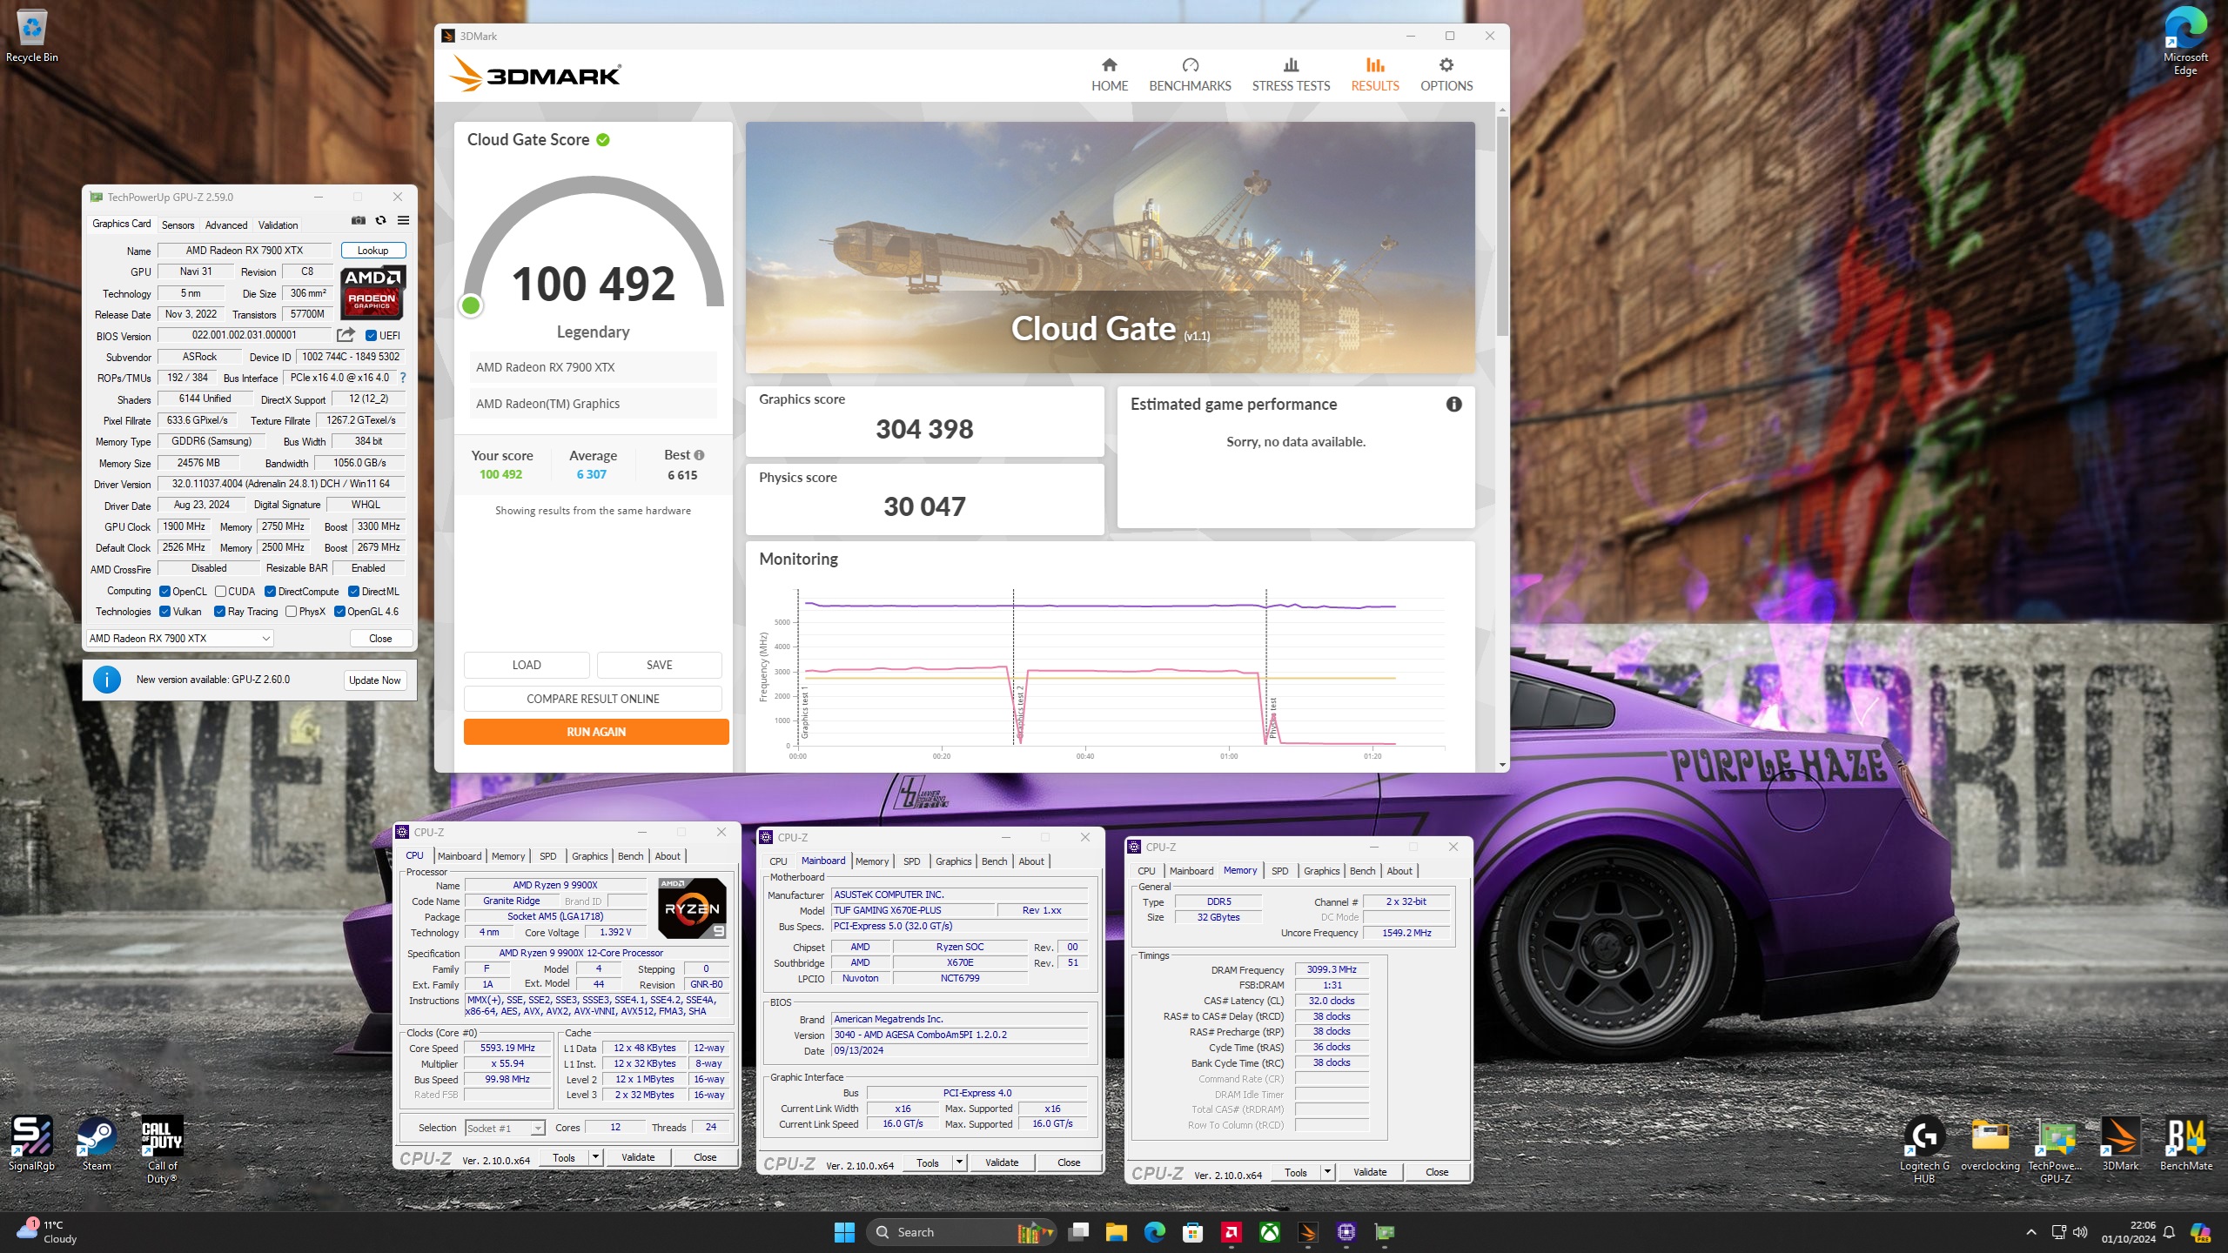Open Graphics tab in the CPU-Z Memory window
The width and height of the screenshot is (2228, 1253).
[1321, 871]
